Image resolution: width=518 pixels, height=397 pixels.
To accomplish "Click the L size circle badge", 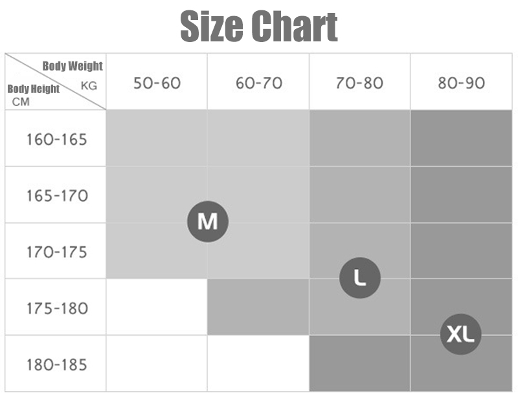I will 360,278.
